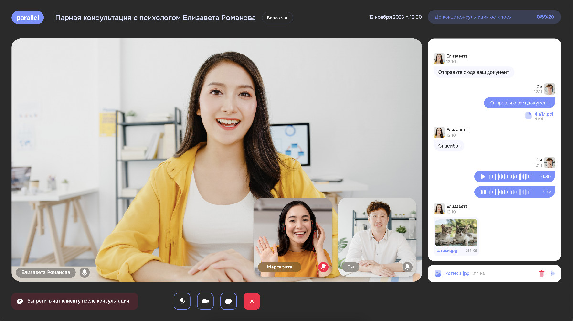
Task: Click Elizaveta Romanova's microphone icon
Action: click(85, 272)
